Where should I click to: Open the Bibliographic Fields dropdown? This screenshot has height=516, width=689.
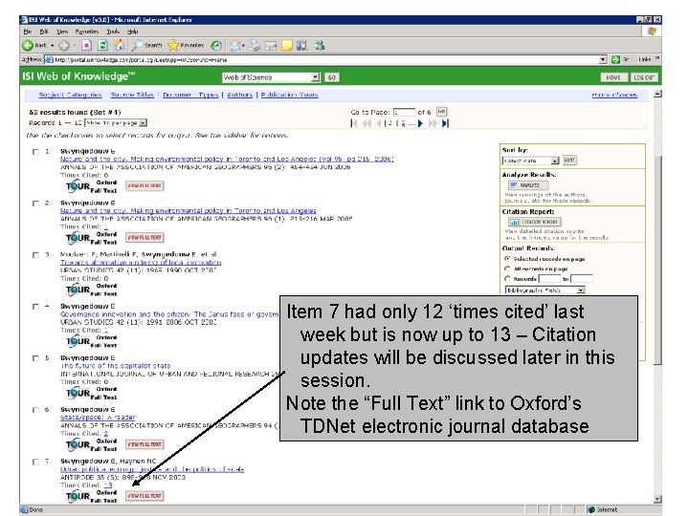(581, 290)
